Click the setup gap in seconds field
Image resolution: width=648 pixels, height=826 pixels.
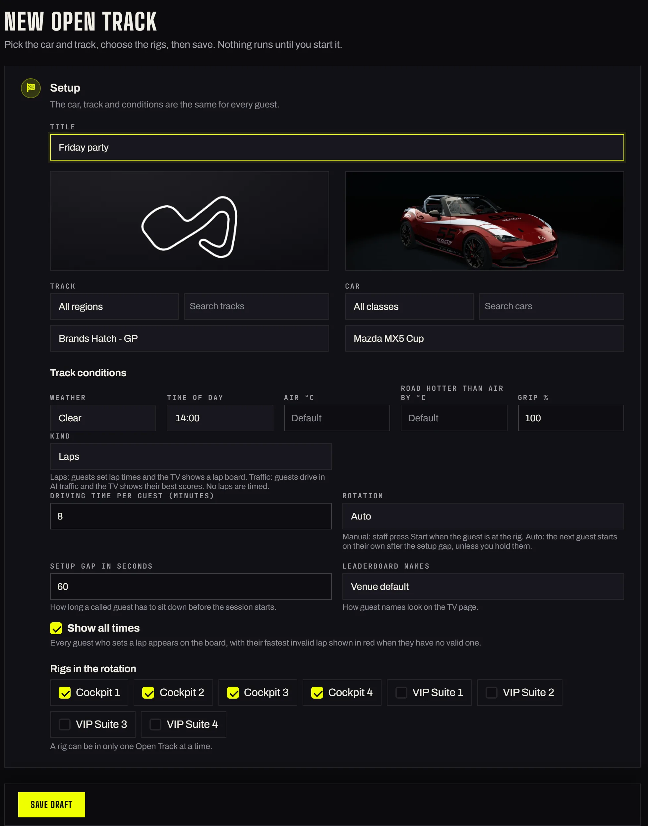click(x=191, y=586)
